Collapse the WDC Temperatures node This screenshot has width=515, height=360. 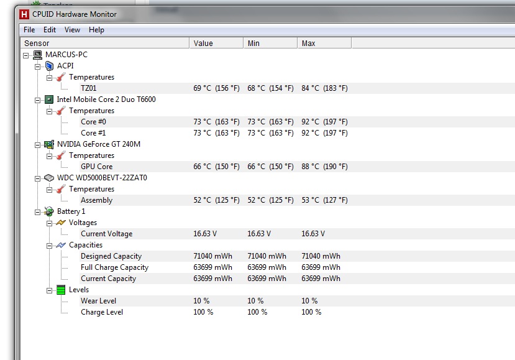(x=49, y=190)
